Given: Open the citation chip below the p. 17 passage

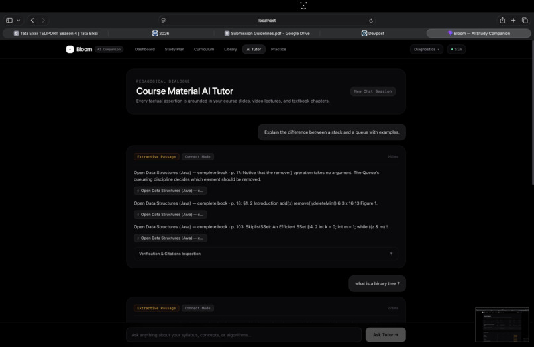Looking at the screenshot, I should click(170, 191).
